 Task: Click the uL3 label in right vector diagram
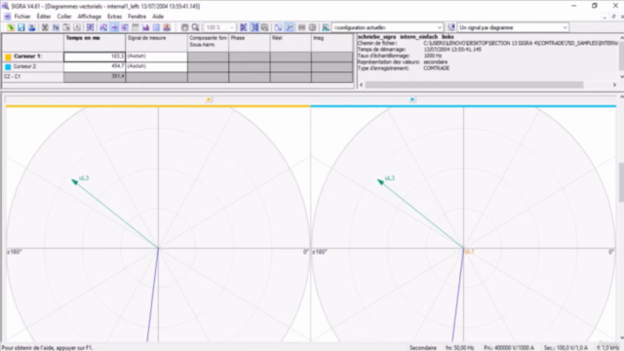coord(390,177)
